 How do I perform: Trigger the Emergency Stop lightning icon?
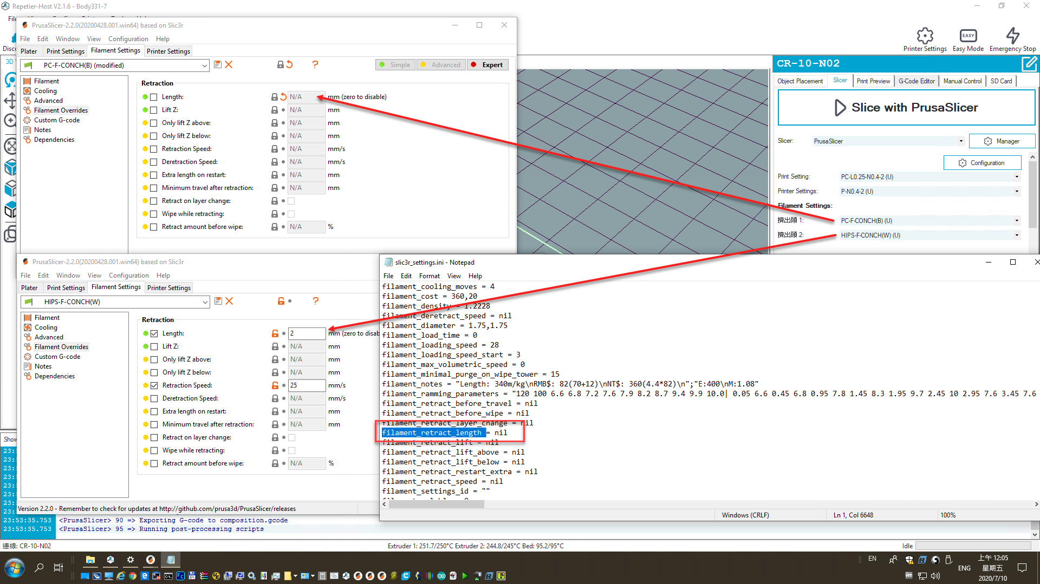point(1013,36)
